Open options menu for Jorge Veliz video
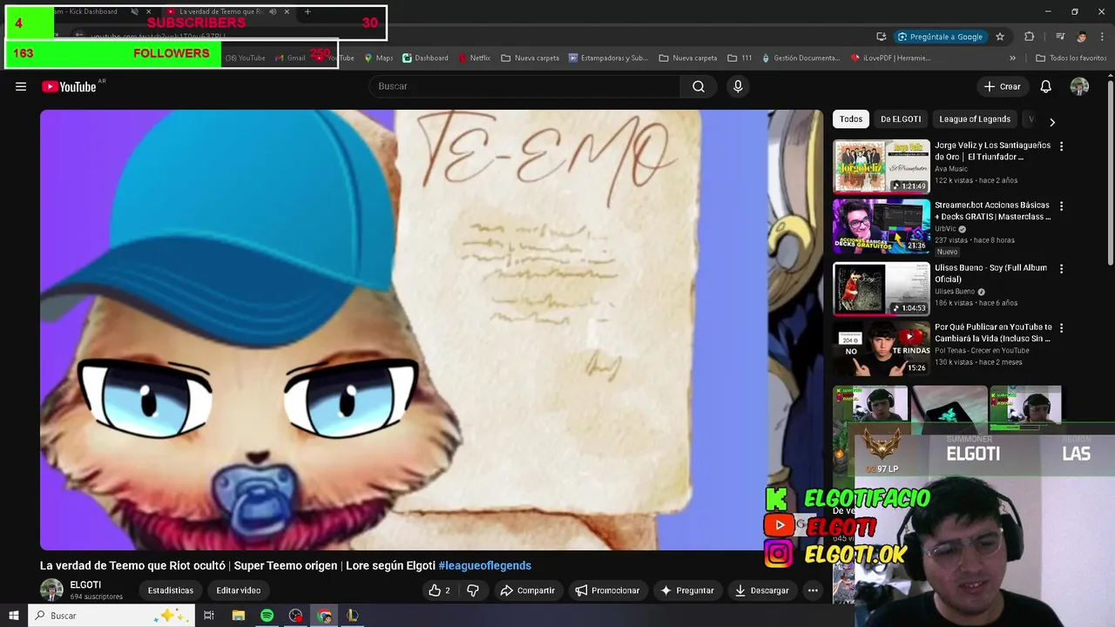 pos(1061,146)
